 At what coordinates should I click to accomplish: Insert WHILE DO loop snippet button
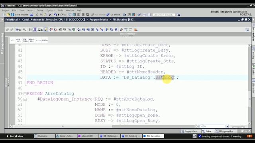31,40
